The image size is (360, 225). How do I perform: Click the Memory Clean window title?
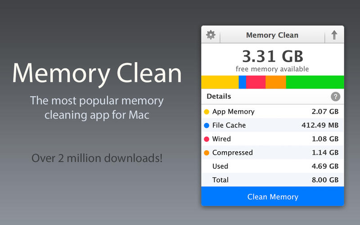pos(272,35)
